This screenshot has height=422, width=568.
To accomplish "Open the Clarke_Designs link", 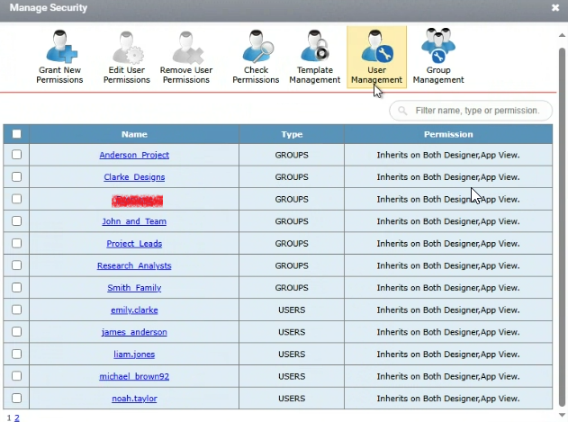I will 134,177.
